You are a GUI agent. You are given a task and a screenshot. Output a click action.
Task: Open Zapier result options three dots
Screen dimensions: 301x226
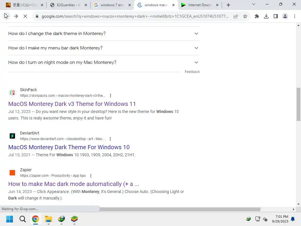91,175
